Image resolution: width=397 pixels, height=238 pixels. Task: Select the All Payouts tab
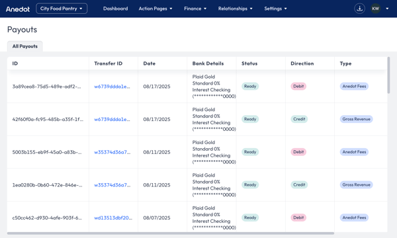pos(25,46)
